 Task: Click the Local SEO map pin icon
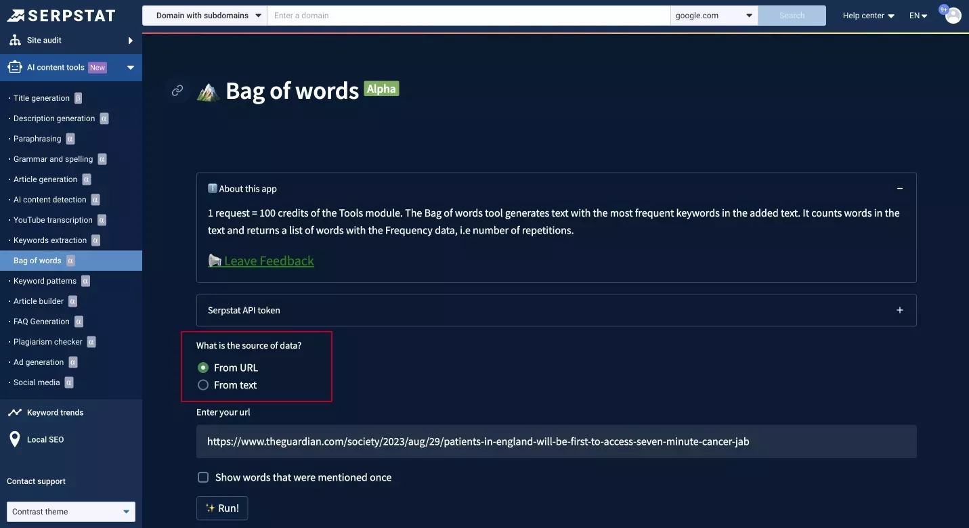(14, 439)
